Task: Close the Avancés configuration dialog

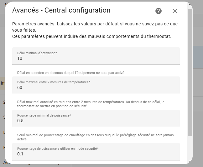Action: coord(175,11)
